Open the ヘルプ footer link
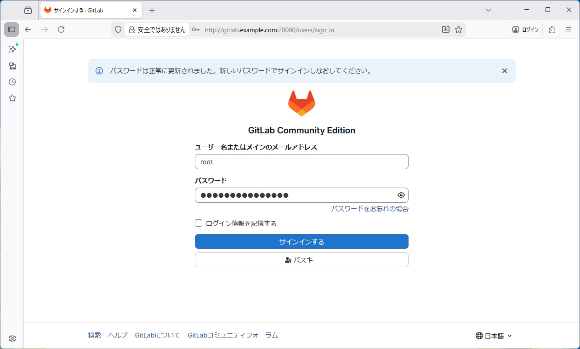This screenshot has width=580, height=349. coord(118,335)
